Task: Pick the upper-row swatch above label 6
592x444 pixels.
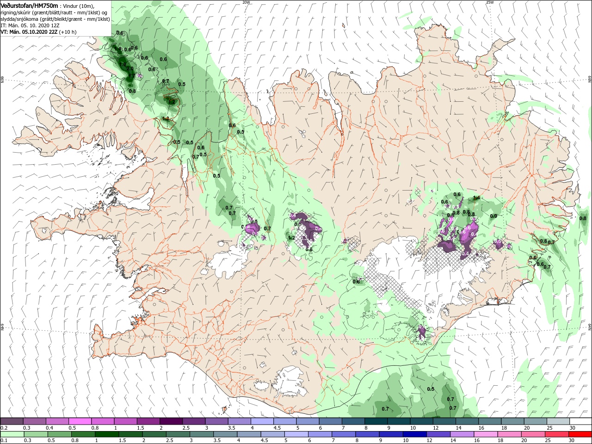Action: tap(330, 421)
